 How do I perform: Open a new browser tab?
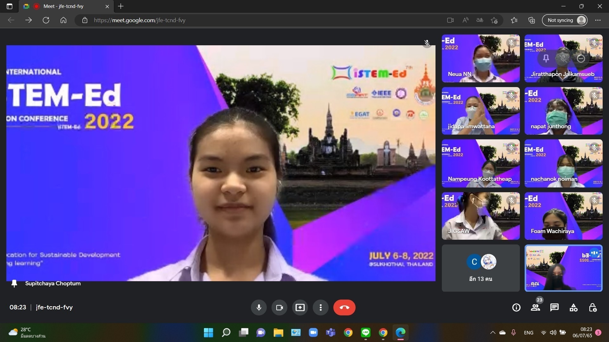121,6
